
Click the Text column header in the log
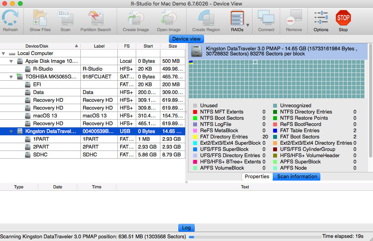[x=245, y=187]
